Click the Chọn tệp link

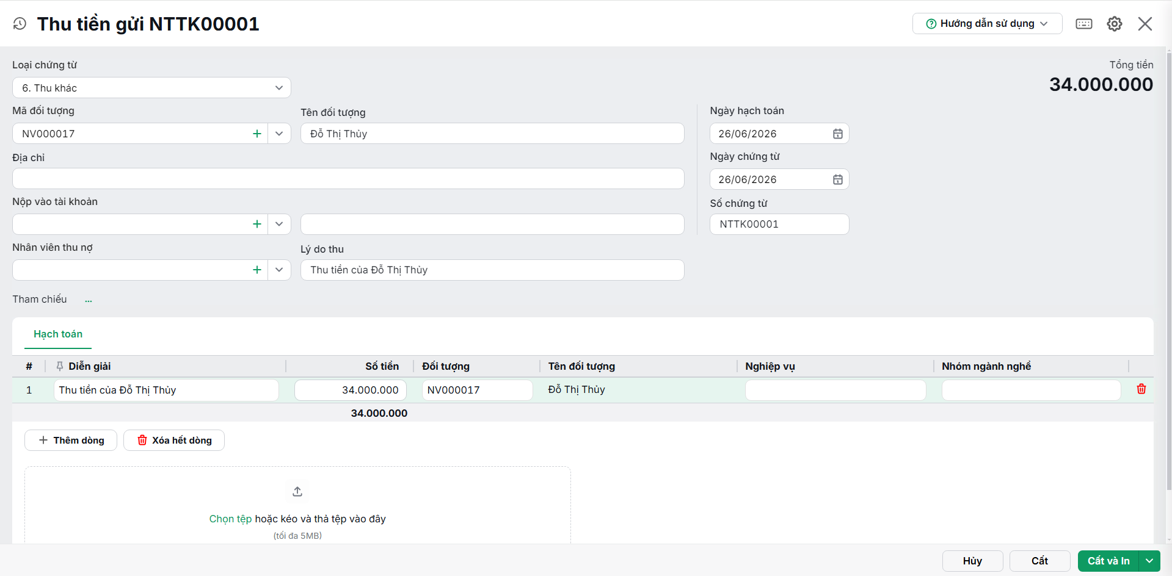(x=230, y=519)
